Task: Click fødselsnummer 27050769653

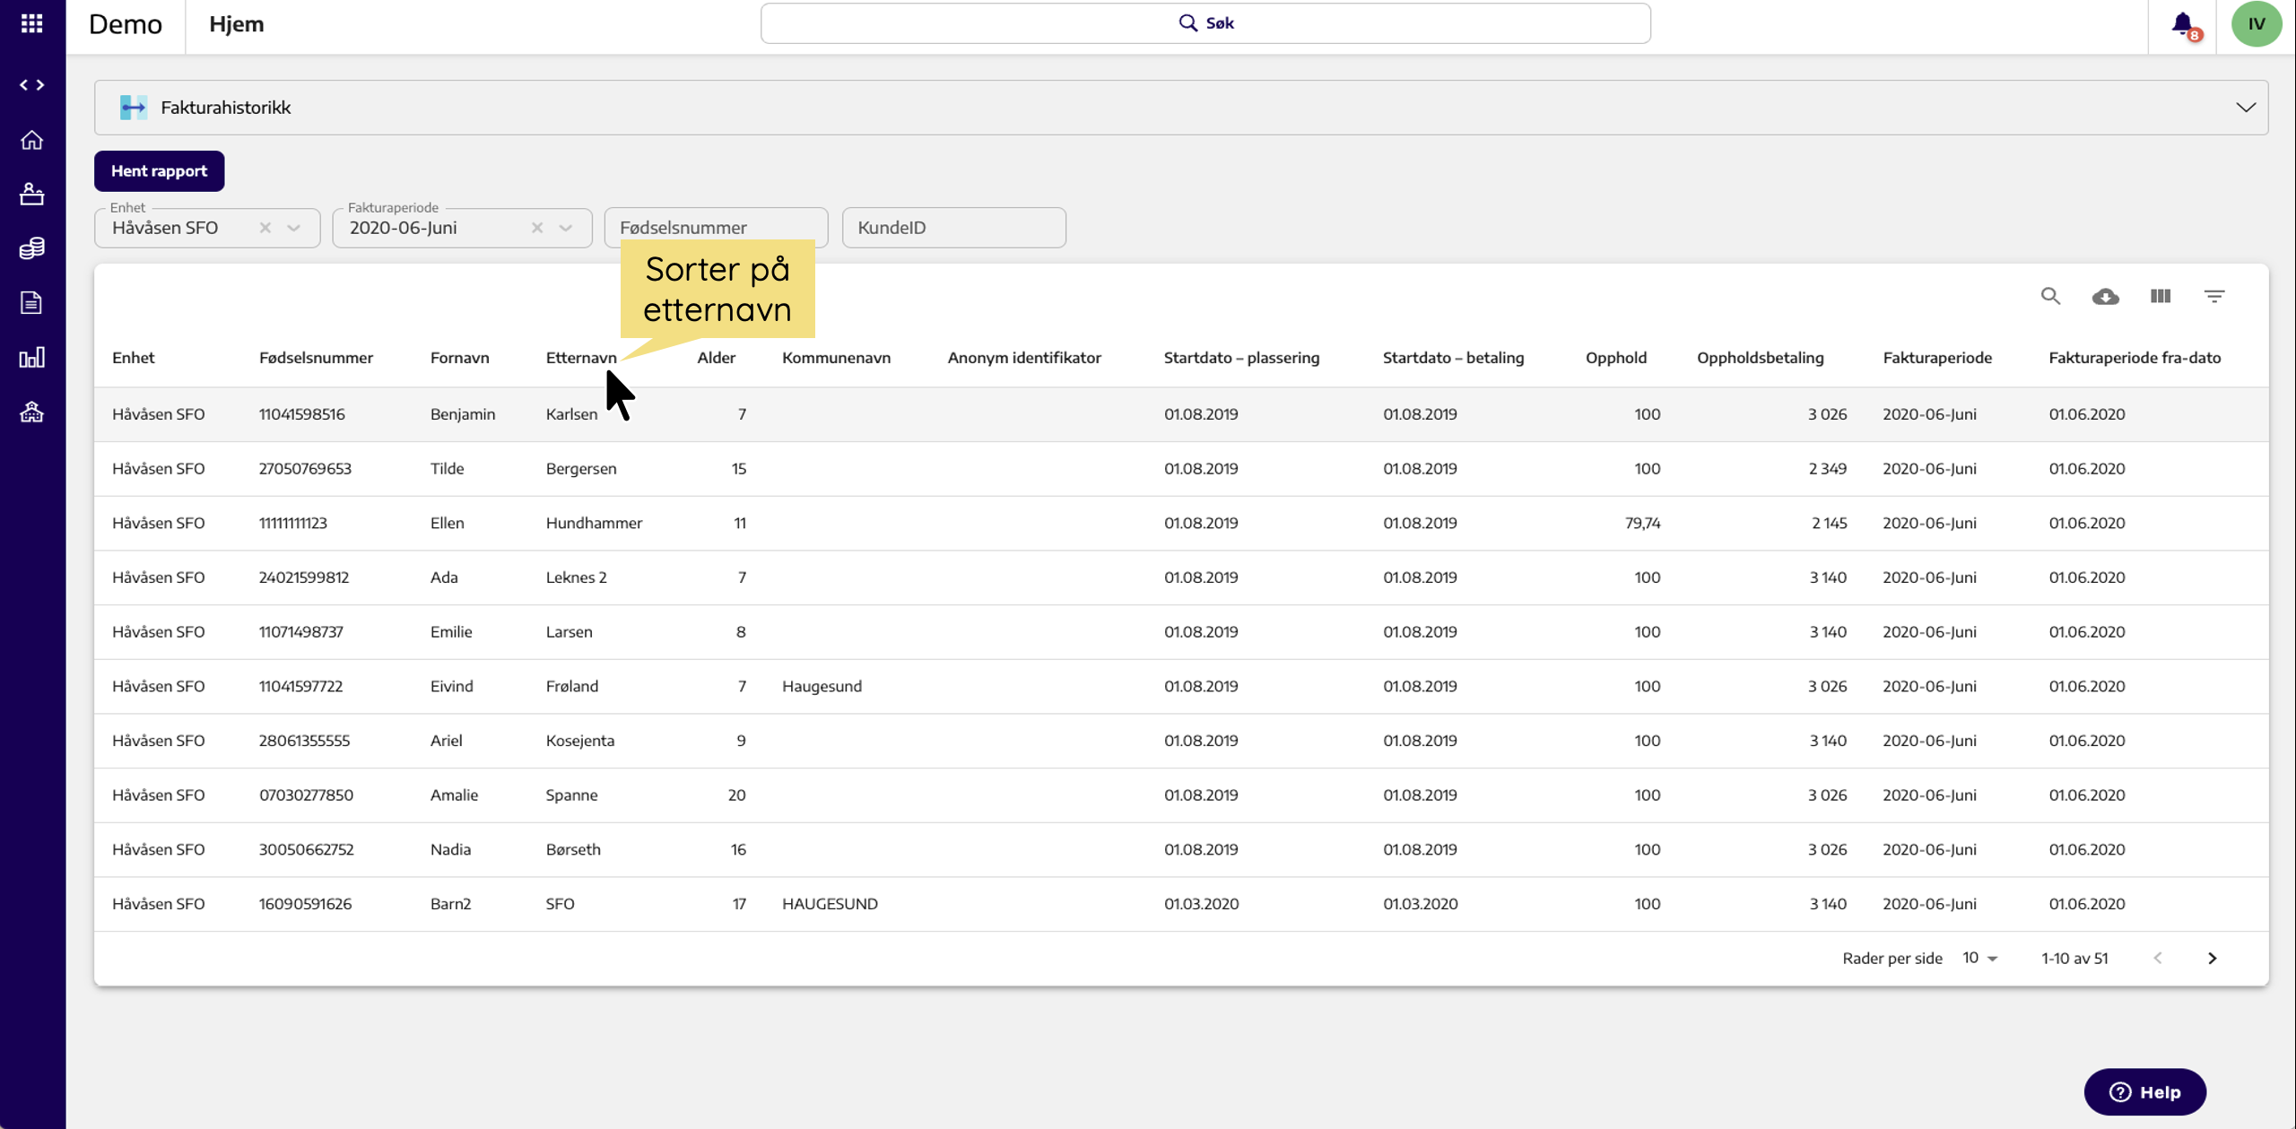Action: (305, 469)
